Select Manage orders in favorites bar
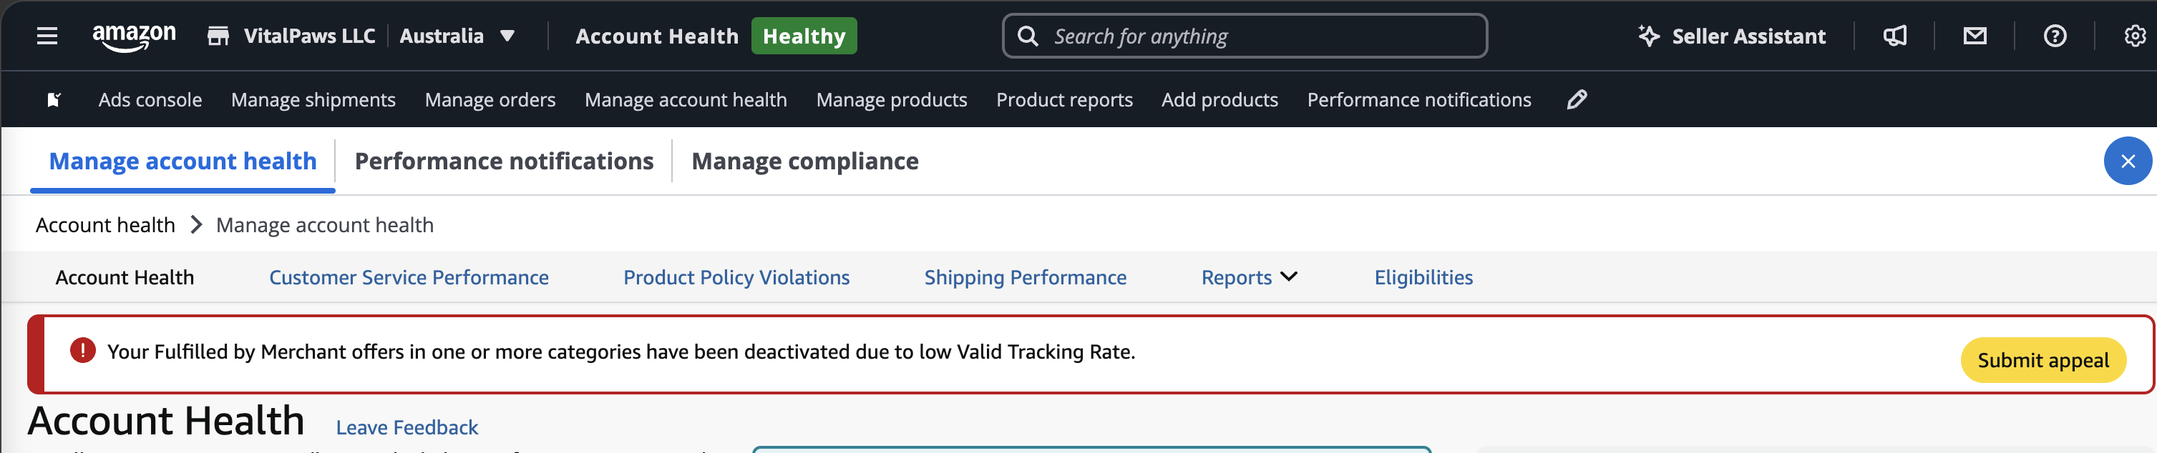Screen dimensions: 2157x453 point(490,99)
